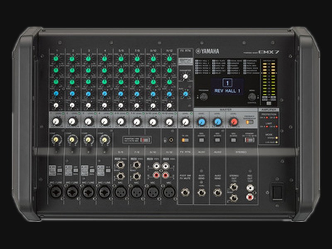Click the FX RTN white LEVEL knob

tap(185, 122)
